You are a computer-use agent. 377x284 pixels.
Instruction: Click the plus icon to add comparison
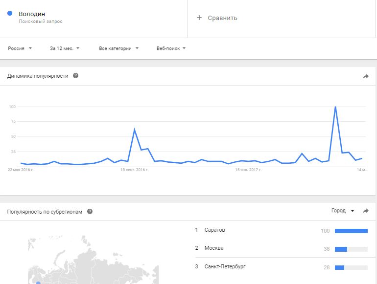click(x=199, y=18)
